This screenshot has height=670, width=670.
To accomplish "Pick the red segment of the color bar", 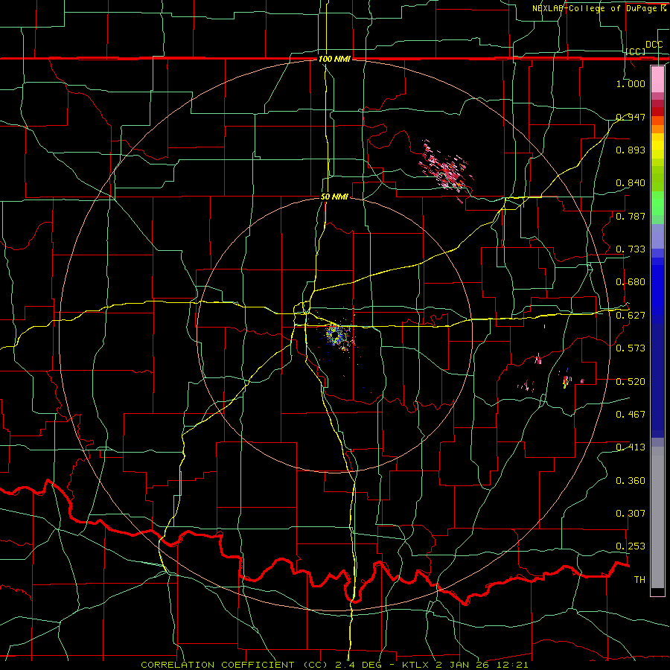I will (657, 112).
